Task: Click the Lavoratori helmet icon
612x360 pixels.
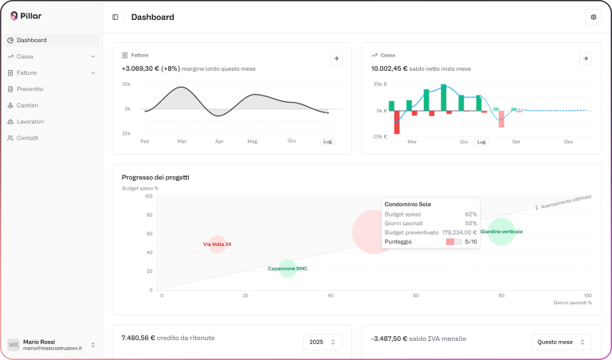Action: [10, 122]
